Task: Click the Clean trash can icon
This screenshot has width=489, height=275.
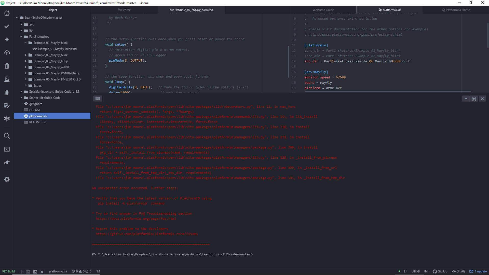Action: pos(7,66)
